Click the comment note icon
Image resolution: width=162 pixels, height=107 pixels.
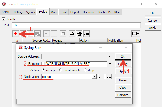click(63, 34)
